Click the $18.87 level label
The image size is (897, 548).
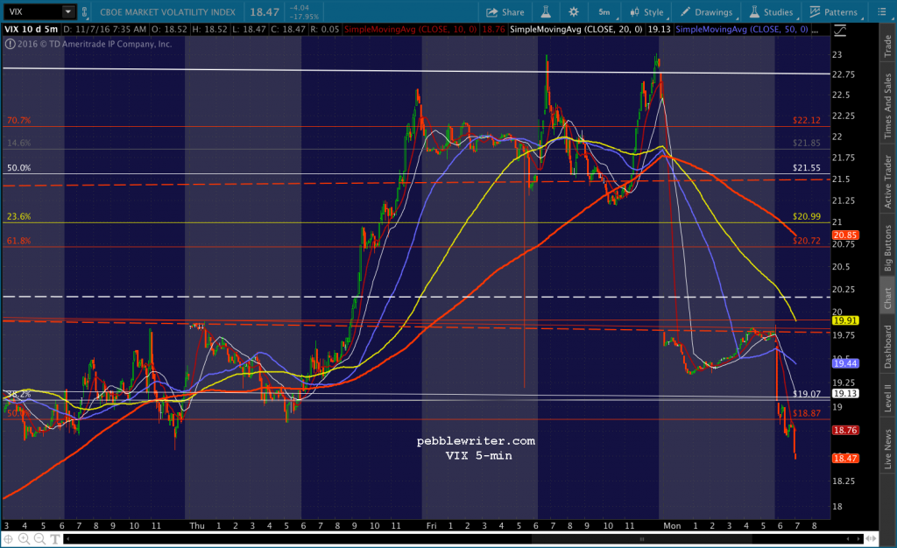coord(807,413)
